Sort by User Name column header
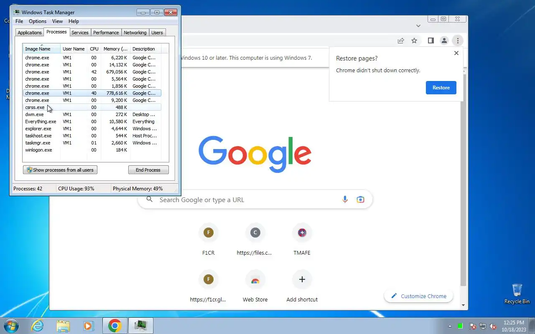 [74, 49]
